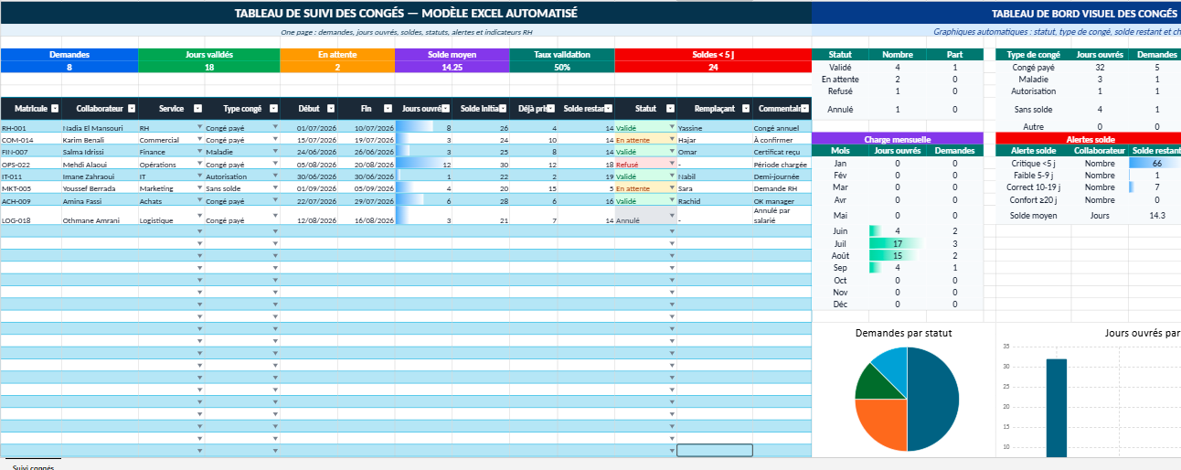Image resolution: width=1181 pixels, height=470 pixels.
Task: Open the Collaborateur column filter button
Action: click(x=131, y=108)
